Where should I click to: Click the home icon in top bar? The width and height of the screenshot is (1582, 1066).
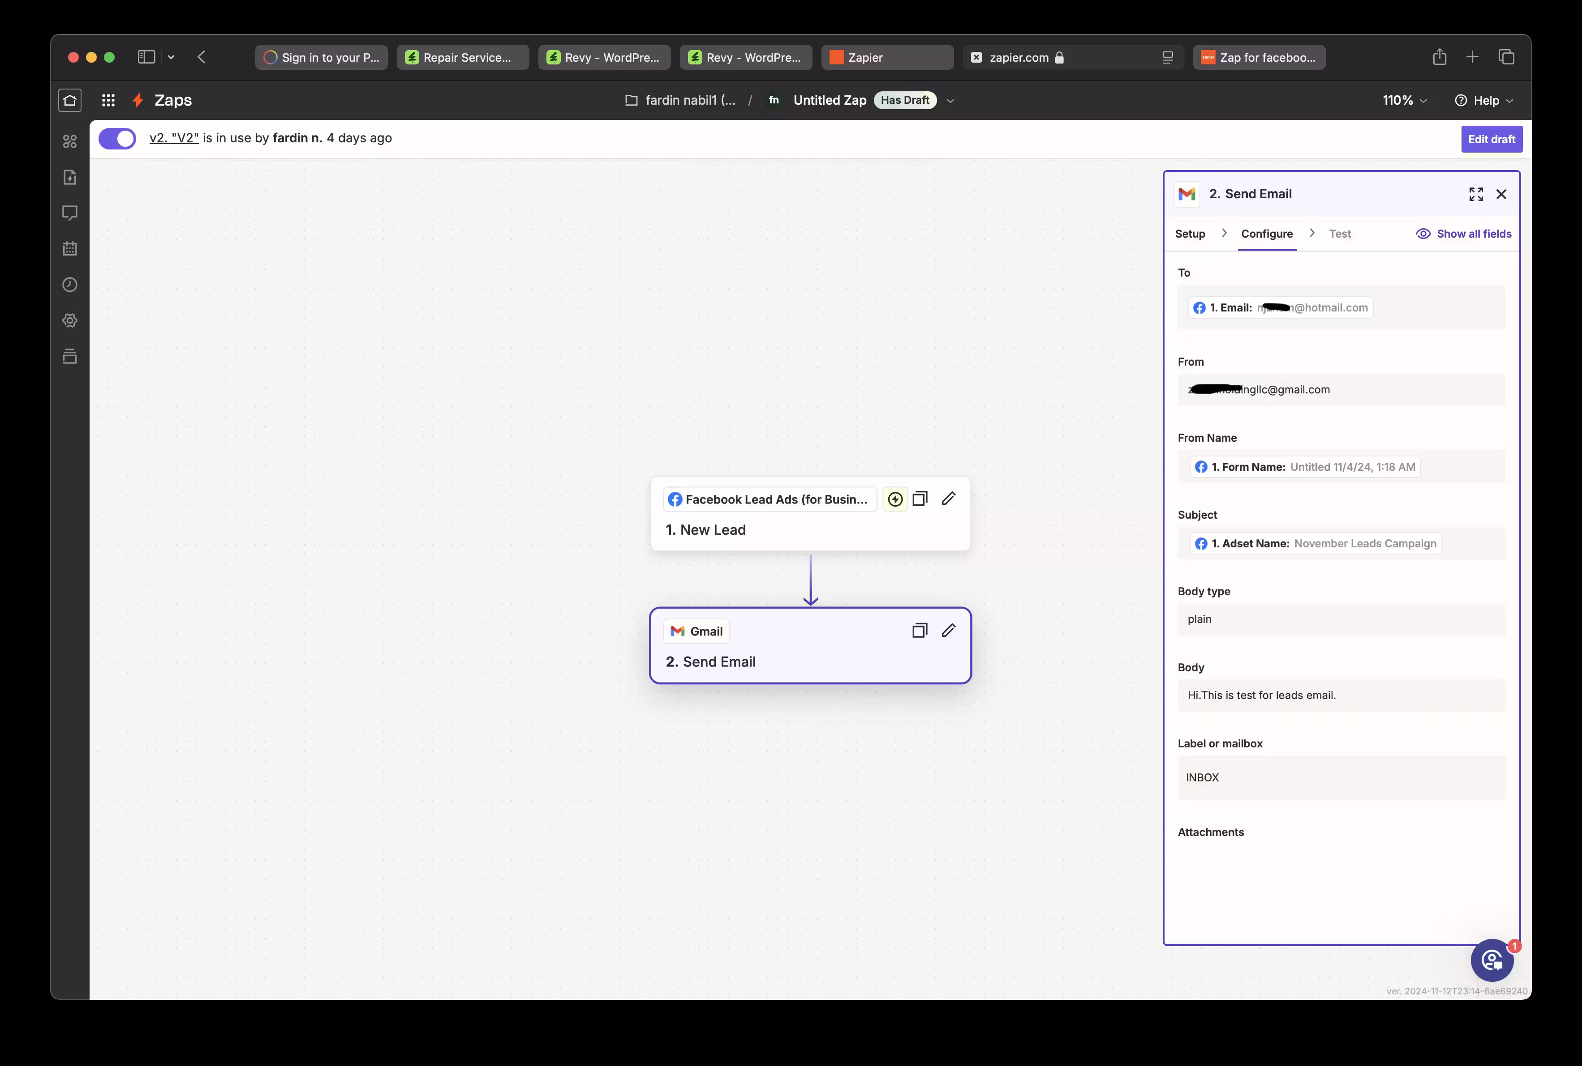coord(69,101)
